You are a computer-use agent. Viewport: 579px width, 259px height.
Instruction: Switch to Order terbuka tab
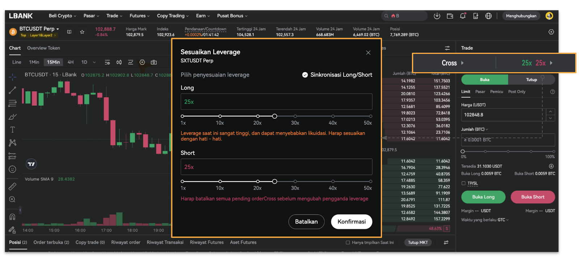coord(51,242)
